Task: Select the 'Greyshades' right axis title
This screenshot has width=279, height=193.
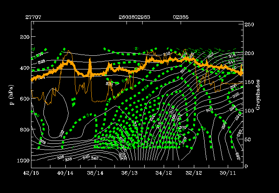Action: coord(257,94)
